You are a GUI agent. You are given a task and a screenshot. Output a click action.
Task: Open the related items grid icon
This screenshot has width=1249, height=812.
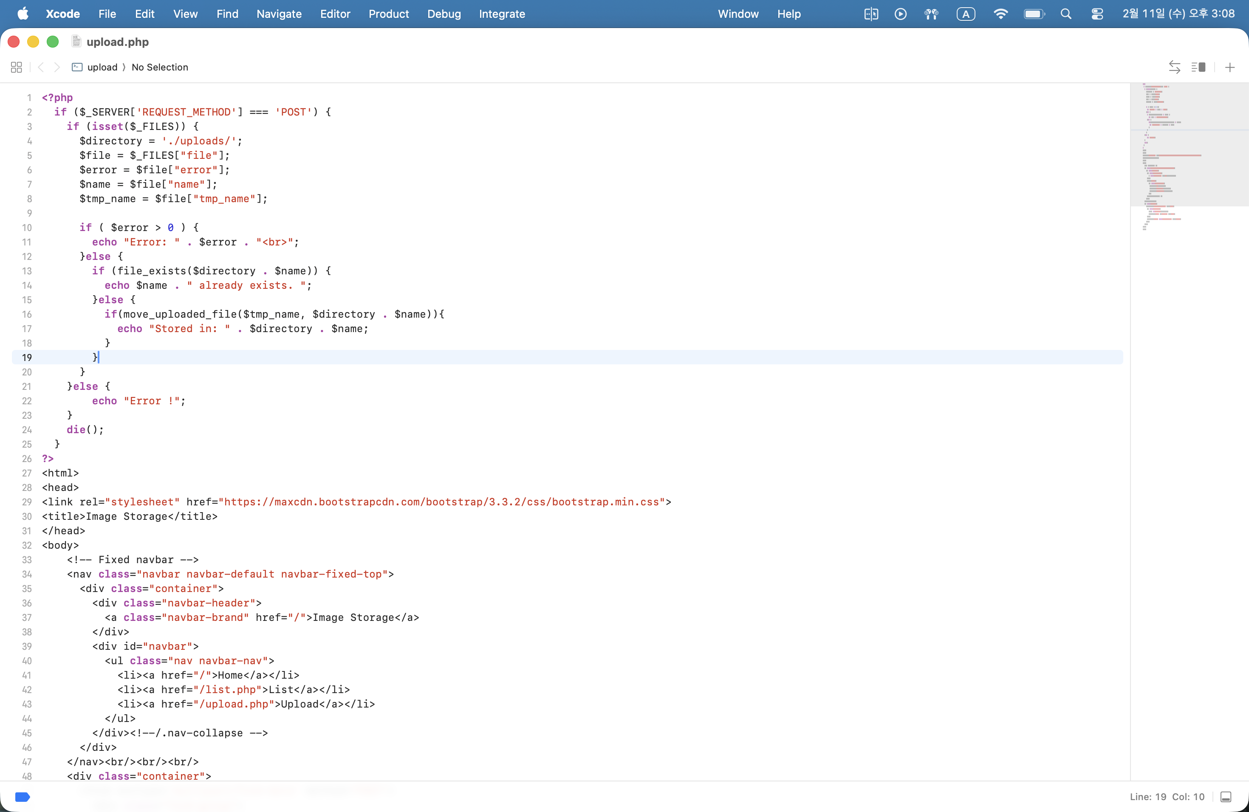coord(16,67)
